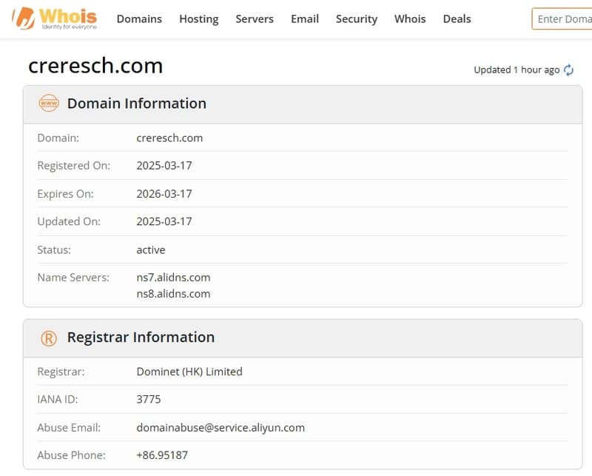
Task: Click the 'Expires On:' label
Action: click(x=65, y=194)
